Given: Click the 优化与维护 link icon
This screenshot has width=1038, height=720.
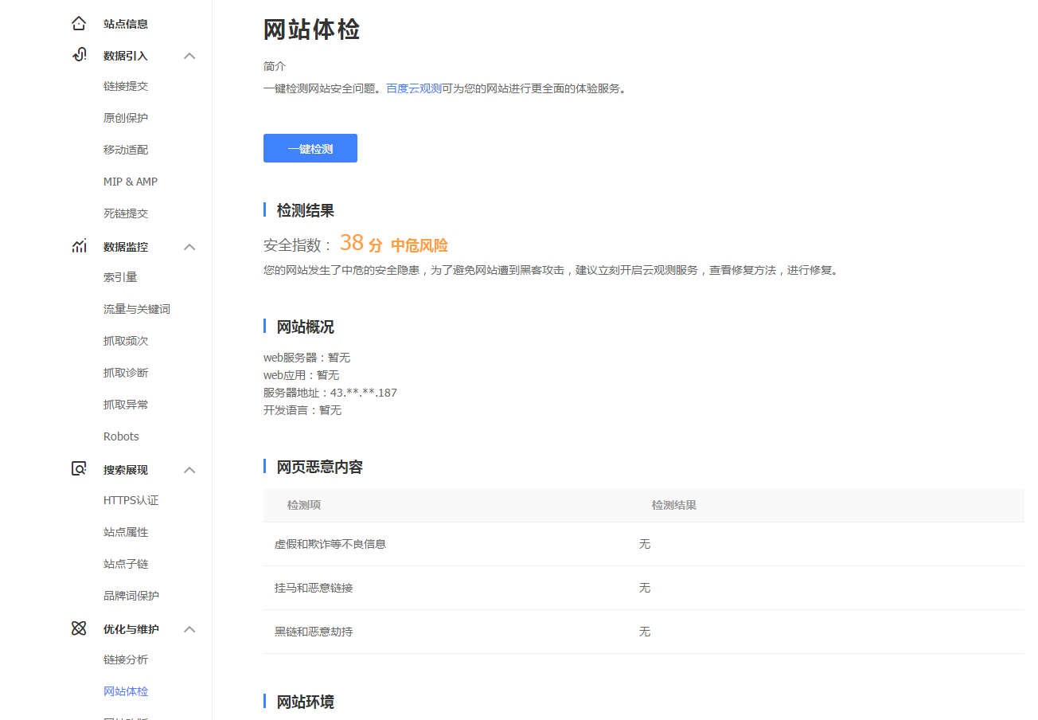Looking at the screenshot, I should point(78,628).
